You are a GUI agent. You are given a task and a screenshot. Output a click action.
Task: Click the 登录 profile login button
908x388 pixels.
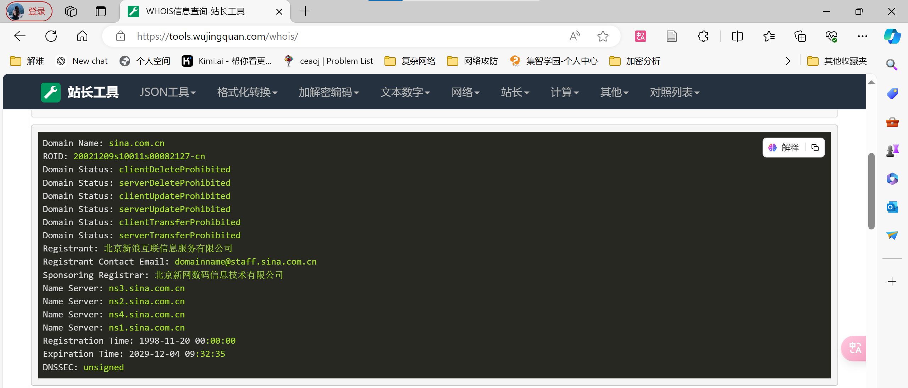29,11
